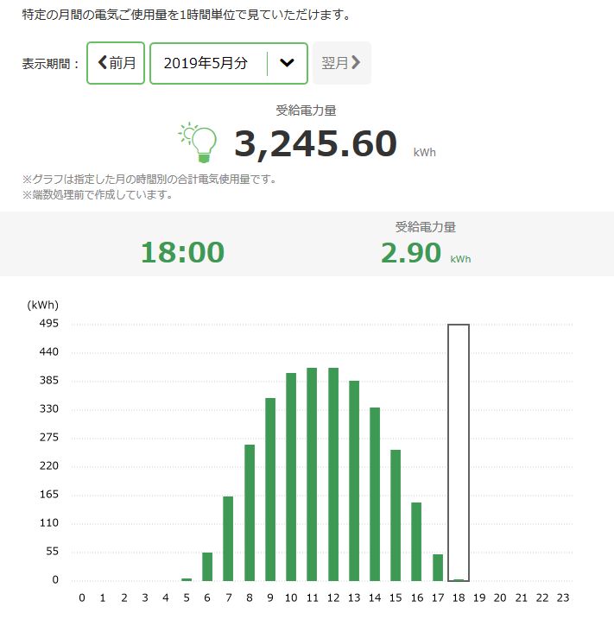Screen dimensions: 614x632
Task: Click the 表示期間 label
Action: (50, 64)
